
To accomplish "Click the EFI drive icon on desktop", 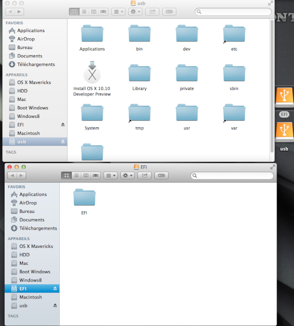I will pos(284,98).
